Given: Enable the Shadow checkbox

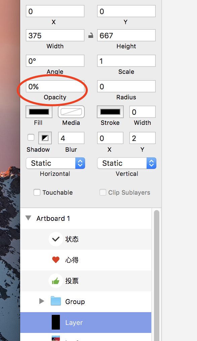Looking at the screenshot, I should (31, 138).
